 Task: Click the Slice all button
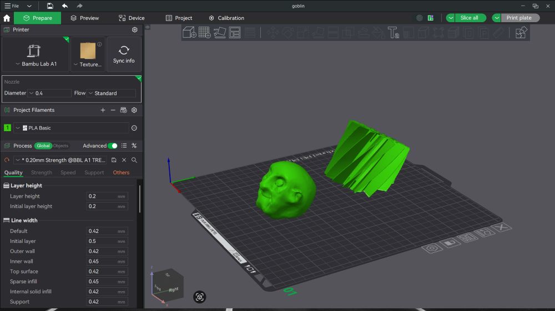(x=471, y=18)
